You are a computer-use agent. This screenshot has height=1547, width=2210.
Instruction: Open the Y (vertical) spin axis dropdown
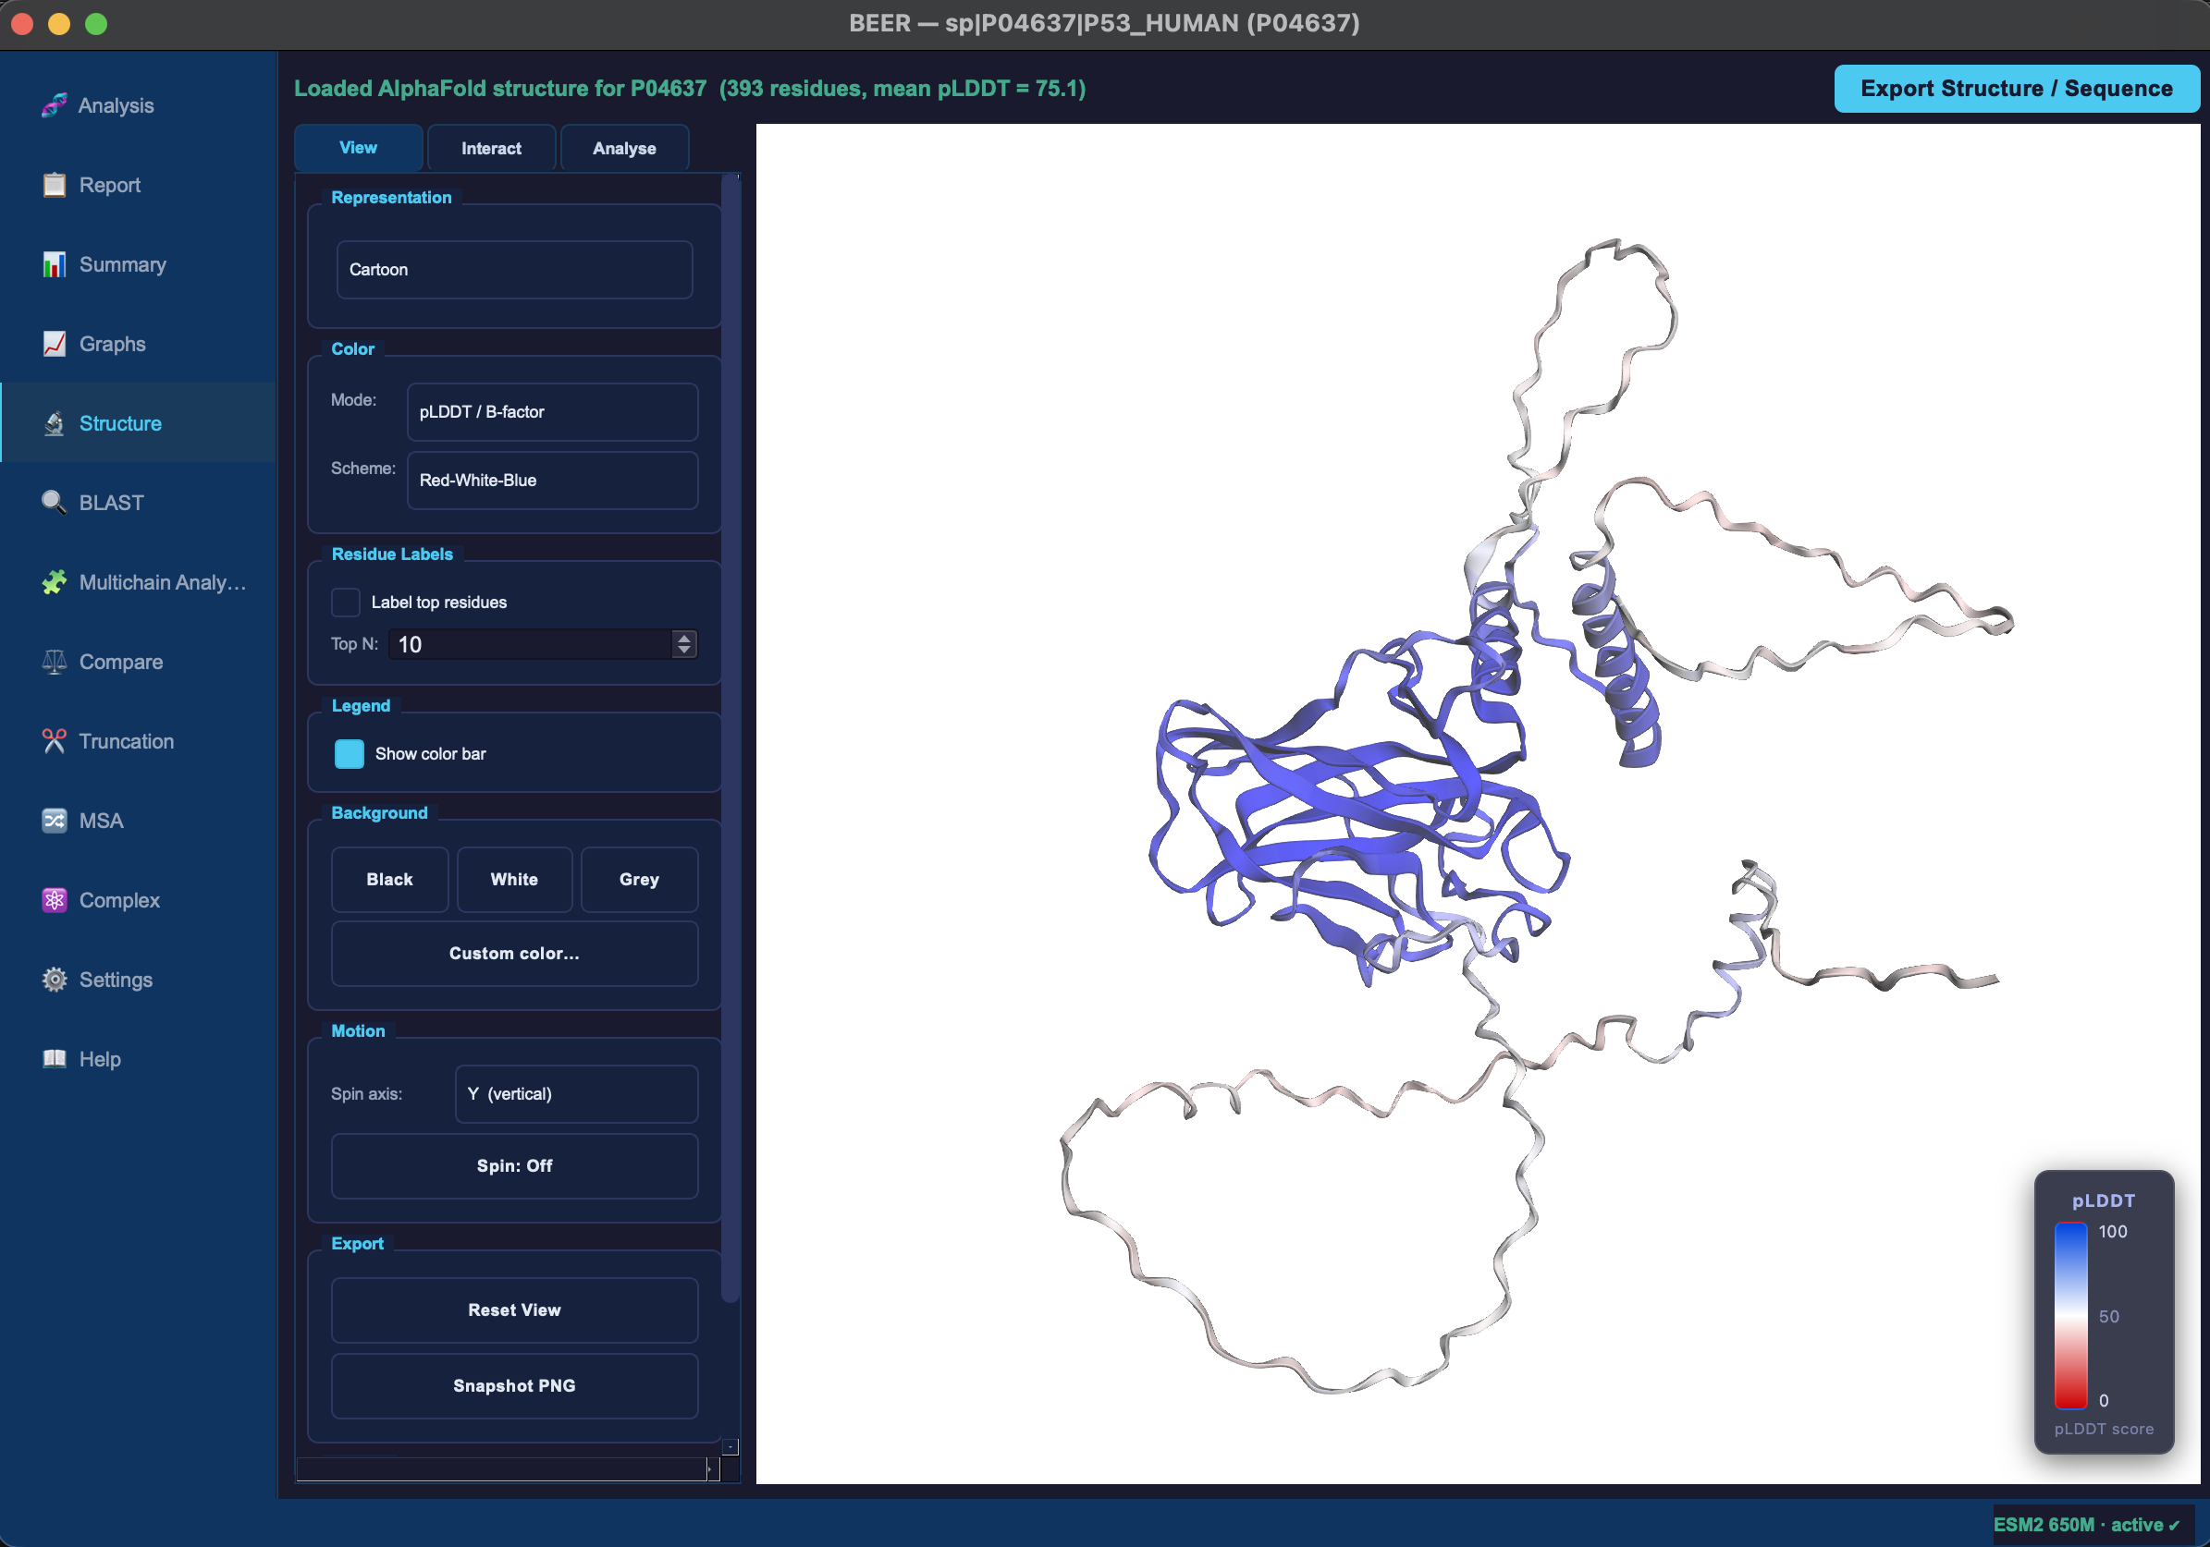[575, 1094]
